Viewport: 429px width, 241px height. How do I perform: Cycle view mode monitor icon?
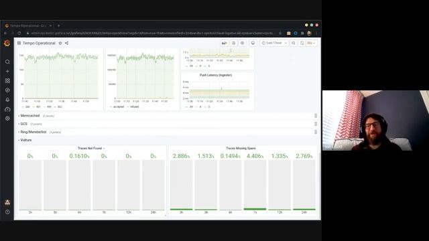pyautogui.click(x=253, y=43)
